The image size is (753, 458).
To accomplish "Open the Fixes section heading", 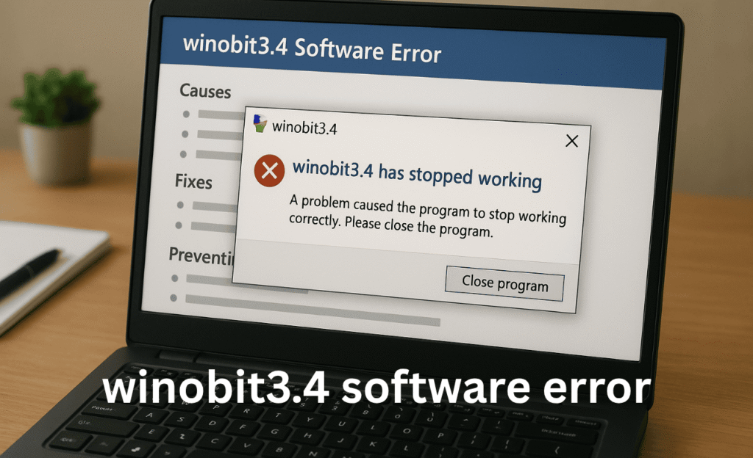I will [x=193, y=181].
